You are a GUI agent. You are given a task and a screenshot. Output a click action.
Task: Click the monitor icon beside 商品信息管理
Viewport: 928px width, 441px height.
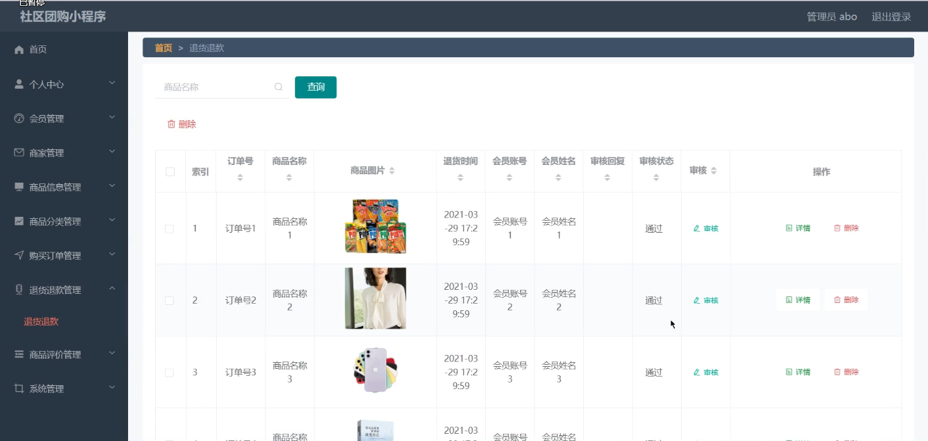pos(19,187)
